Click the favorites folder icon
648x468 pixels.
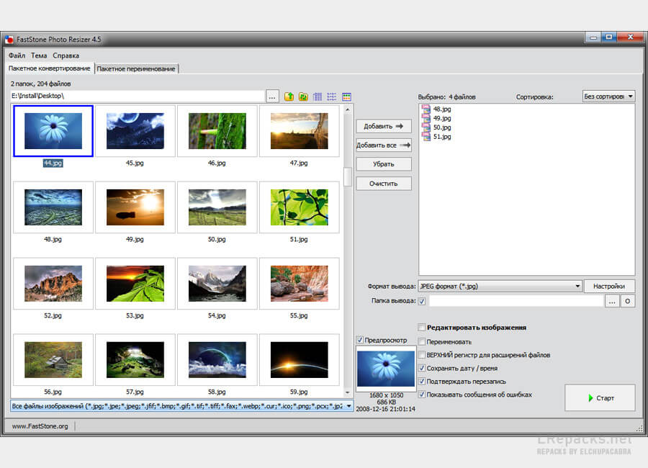(303, 96)
